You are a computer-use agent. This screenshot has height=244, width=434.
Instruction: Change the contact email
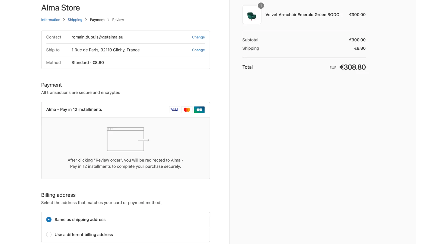(x=198, y=37)
